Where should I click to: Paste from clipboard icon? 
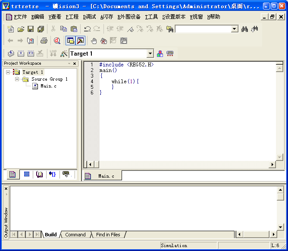[x=74, y=29]
